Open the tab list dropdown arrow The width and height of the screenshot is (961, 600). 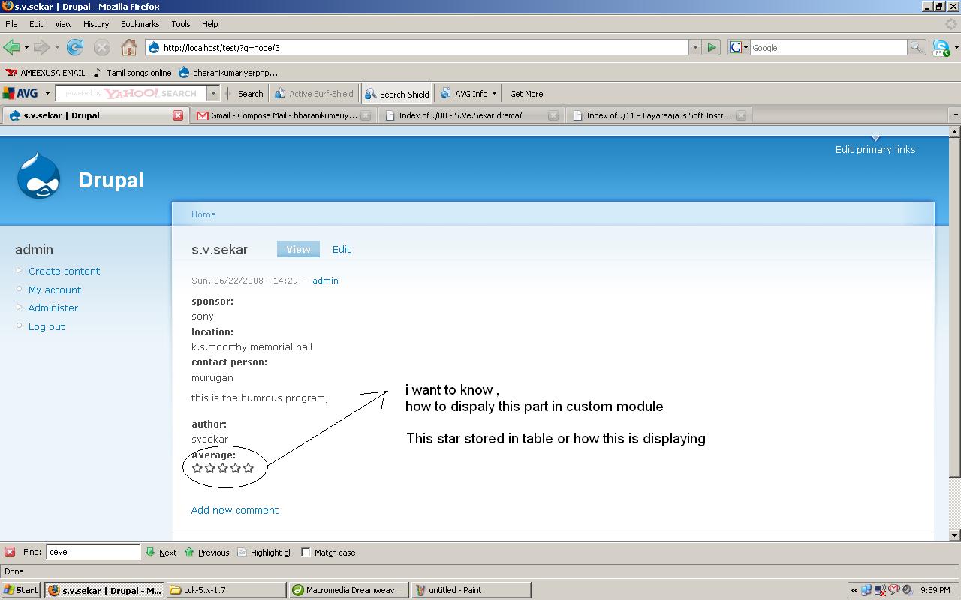tap(955, 115)
